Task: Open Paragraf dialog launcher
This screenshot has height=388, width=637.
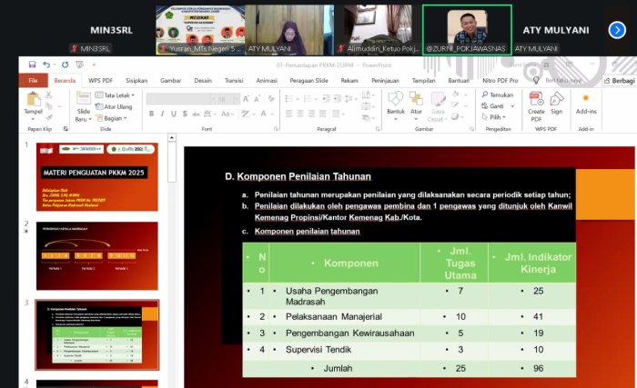Action: click(378, 129)
